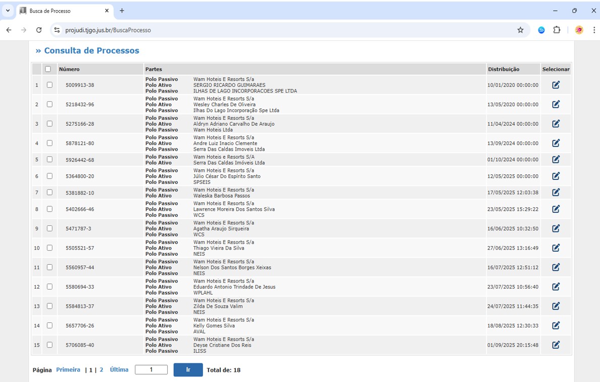The image size is (600, 382).
Task: Open a new browser tab
Action: (x=122, y=11)
